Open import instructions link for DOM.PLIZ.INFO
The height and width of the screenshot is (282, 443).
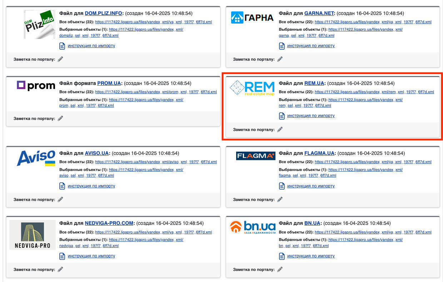point(91,46)
